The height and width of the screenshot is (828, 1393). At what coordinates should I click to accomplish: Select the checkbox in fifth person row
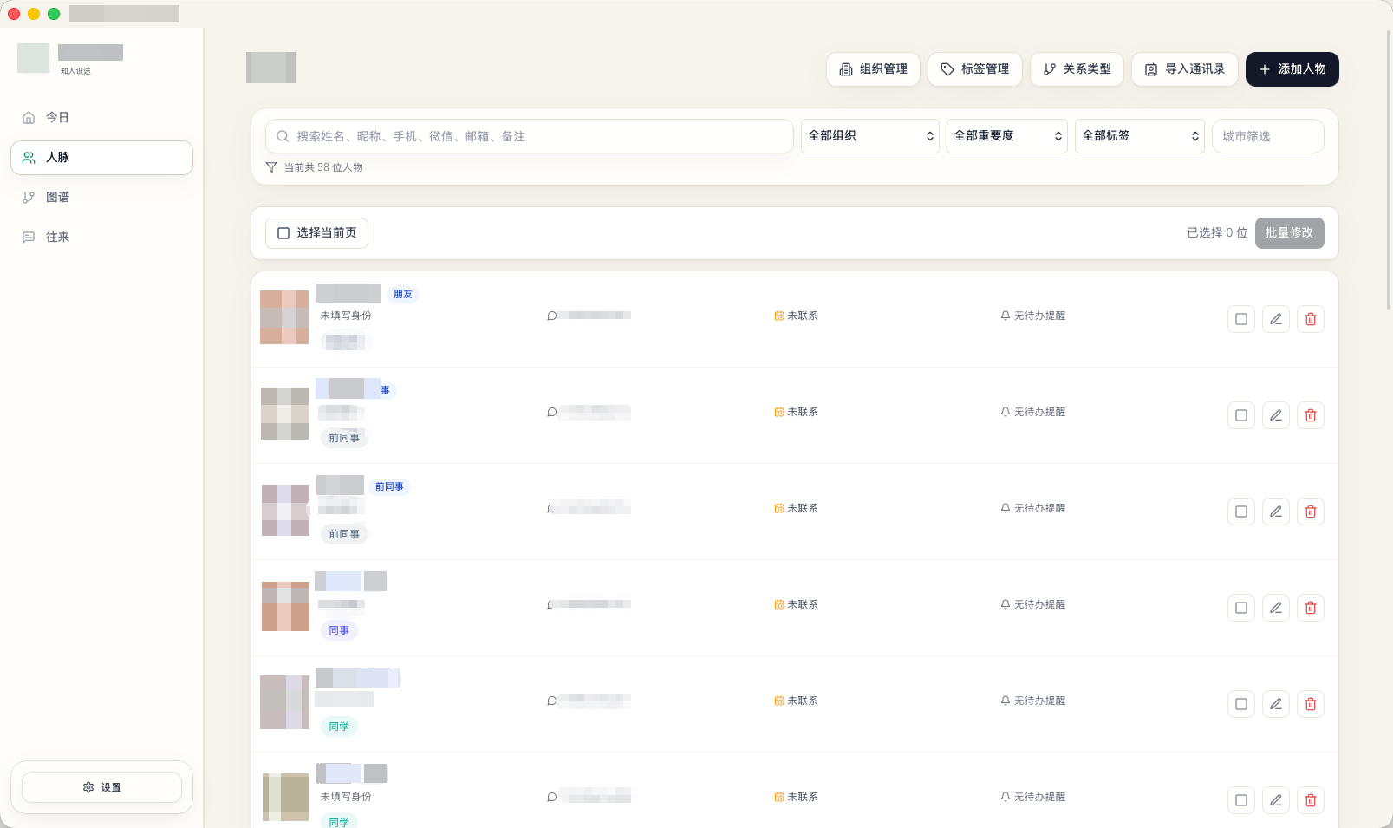pyautogui.click(x=1241, y=704)
